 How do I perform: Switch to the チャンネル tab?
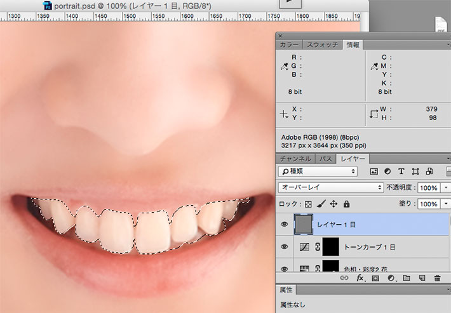[295, 159]
